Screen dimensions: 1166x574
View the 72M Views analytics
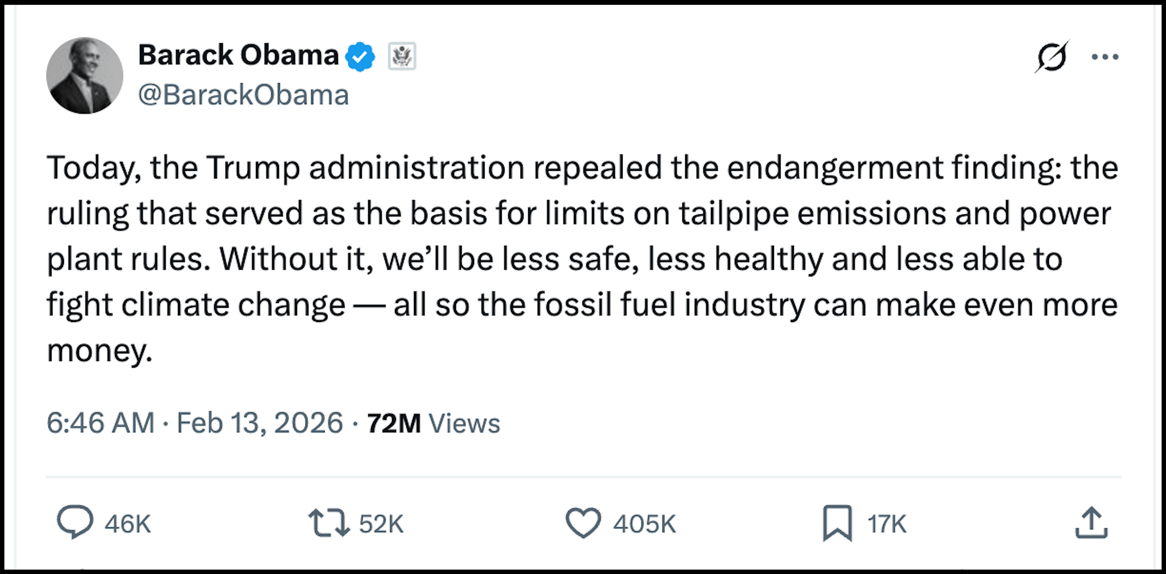433,423
